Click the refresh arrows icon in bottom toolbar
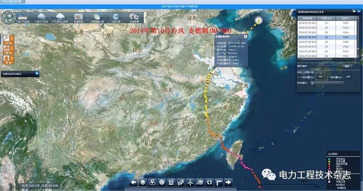Screen dimensions: 363x191 pos(209,182)
